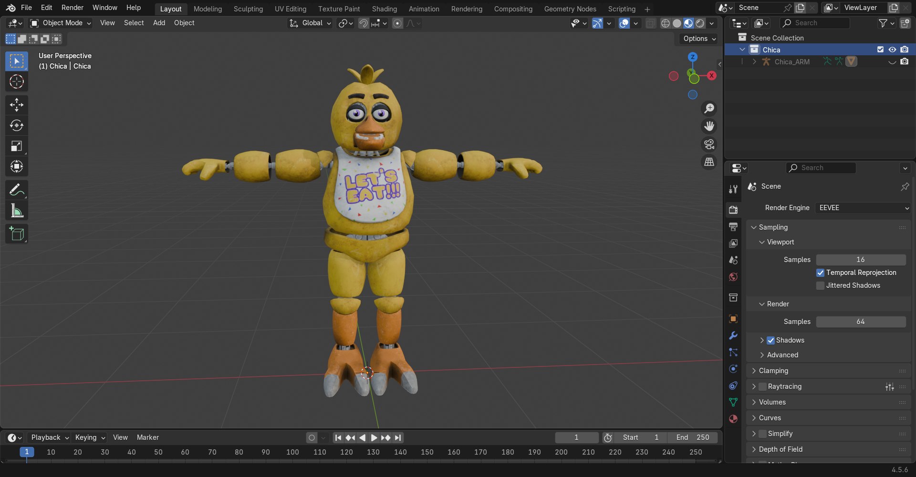Select the Select Box tool
This screenshot has height=477, width=916.
pyautogui.click(x=17, y=61)
